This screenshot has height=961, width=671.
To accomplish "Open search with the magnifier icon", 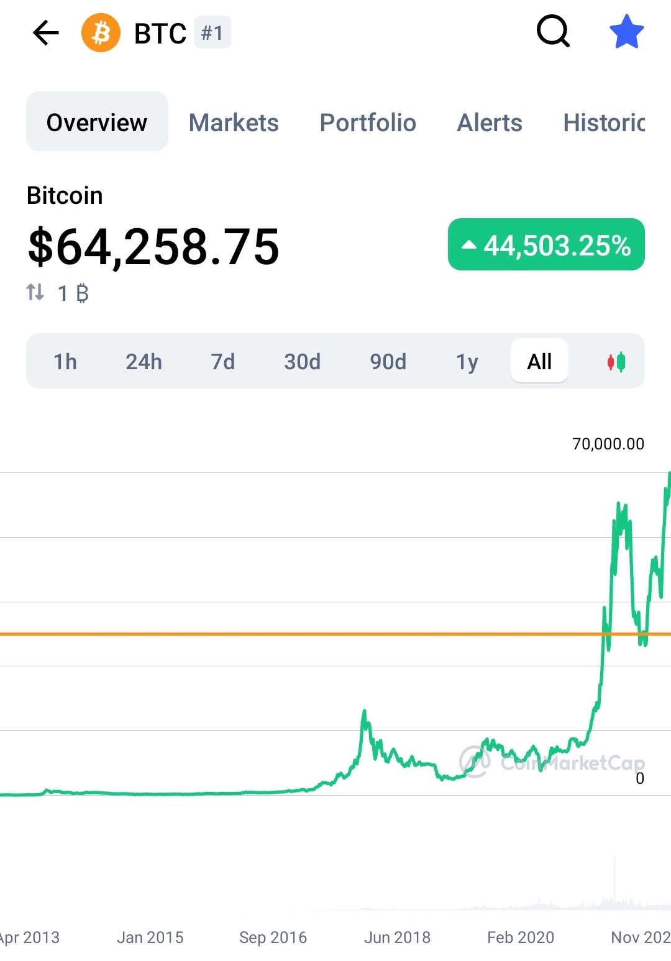I will (552, 32).
